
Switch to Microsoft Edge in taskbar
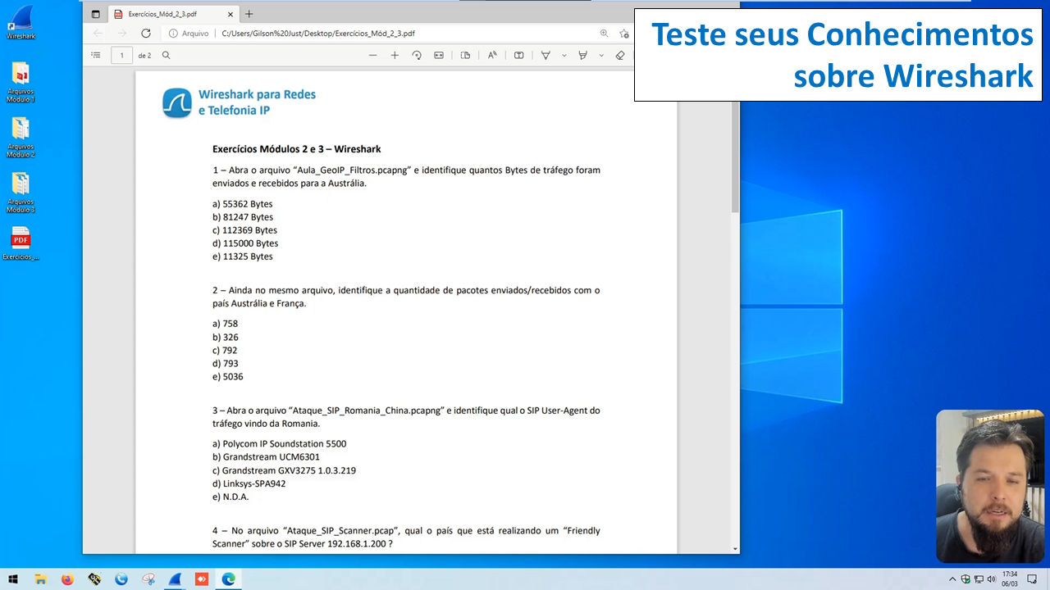click(229, 579)
